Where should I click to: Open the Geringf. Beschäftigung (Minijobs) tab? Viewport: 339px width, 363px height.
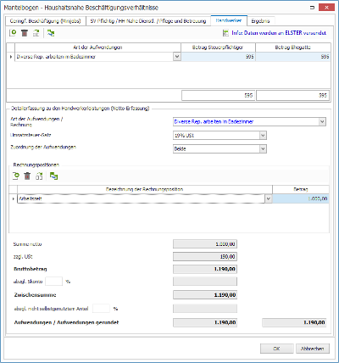tap(45, 21)
